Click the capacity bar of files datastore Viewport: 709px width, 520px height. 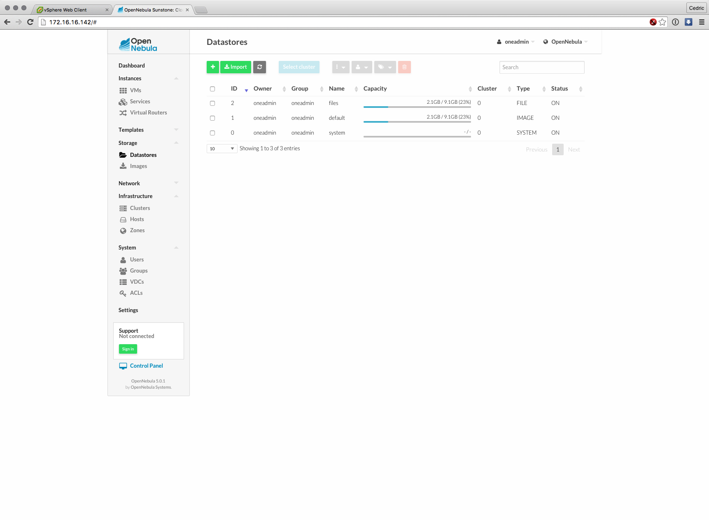[x=417, y=107]
